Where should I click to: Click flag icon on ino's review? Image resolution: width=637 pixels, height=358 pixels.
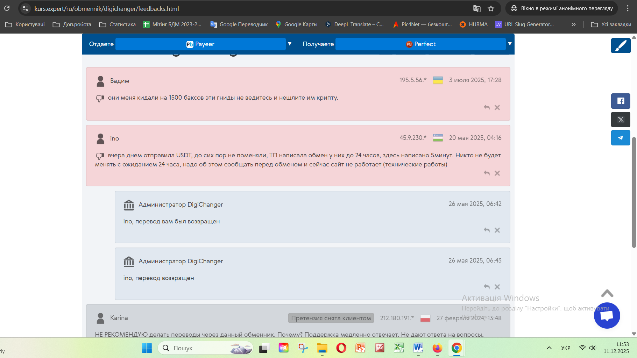(x=438, y=138)
